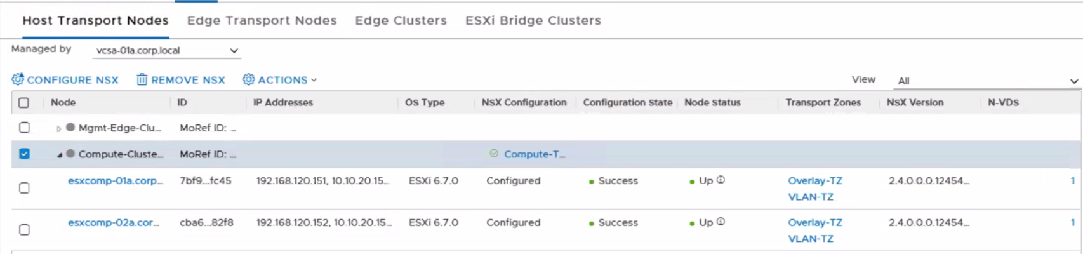Expand the Mgmt-Edge-Cluster tree row

[x=59, y=128]
